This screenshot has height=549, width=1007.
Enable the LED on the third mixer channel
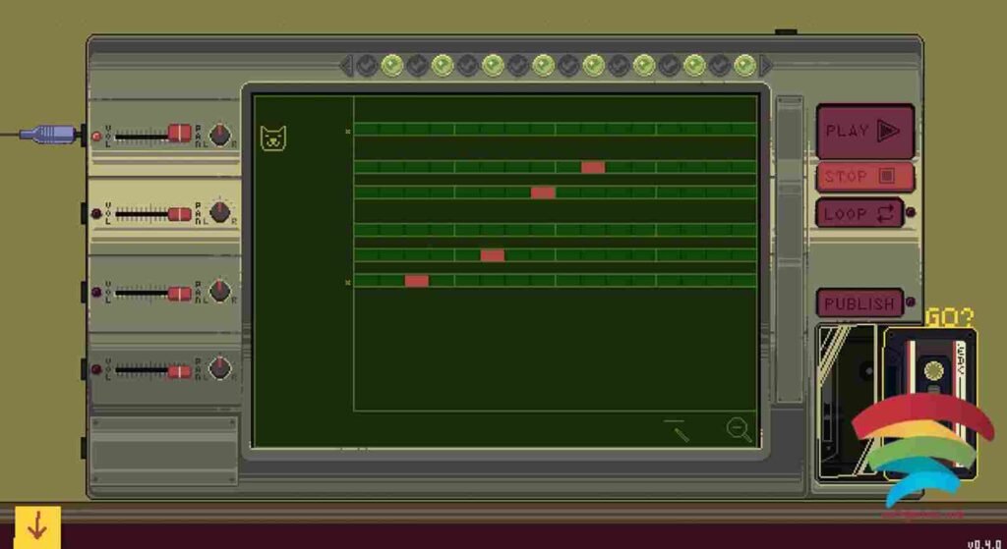pos(96,293)
